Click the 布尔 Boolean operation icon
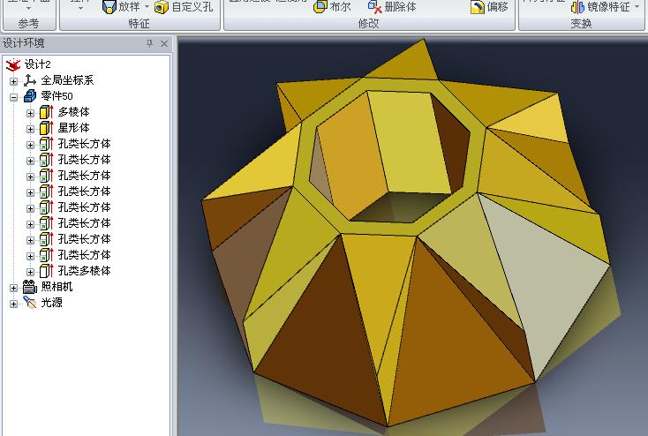The image size is (648, 436). [x=320, y=7]
